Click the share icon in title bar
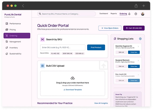The width and height of the screenshot is (153, 110). tap(136, 6)
